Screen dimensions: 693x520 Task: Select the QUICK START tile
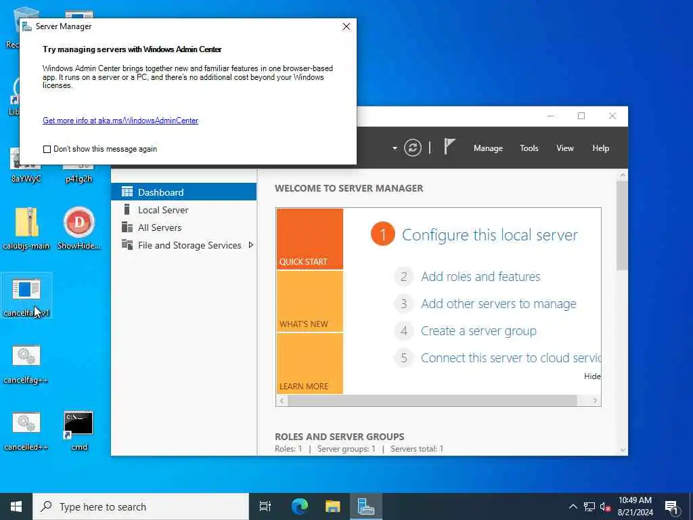[x=309, y=239]
